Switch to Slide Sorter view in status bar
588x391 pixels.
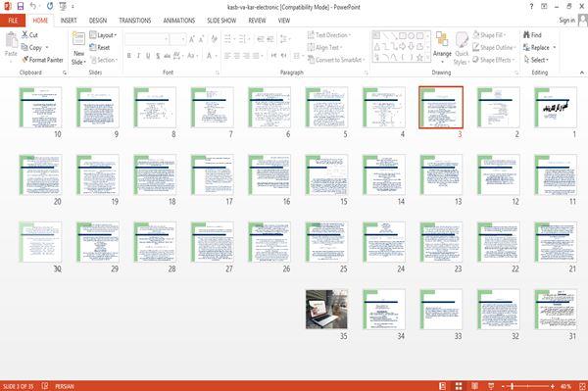(x=459, y=386)
